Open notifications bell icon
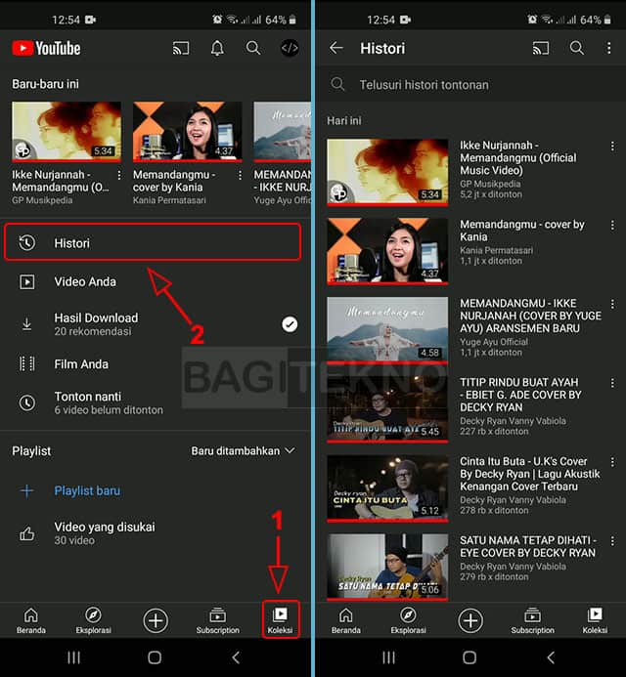The image size is (626, 677). pos(217,48)
